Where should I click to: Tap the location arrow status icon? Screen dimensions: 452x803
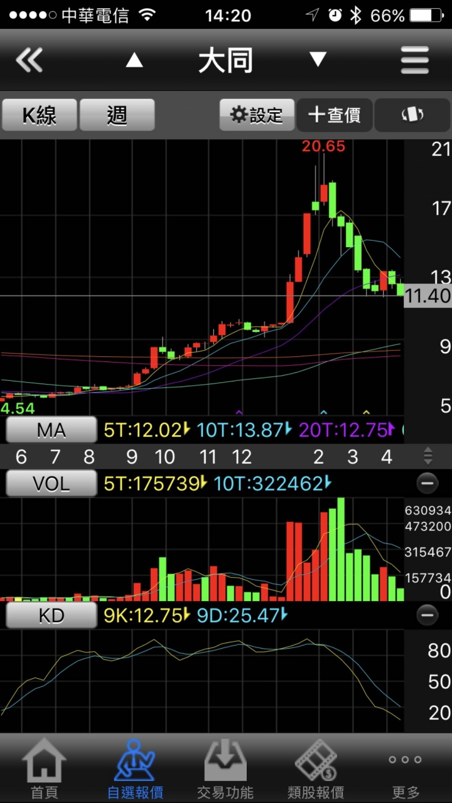point(312,15)
